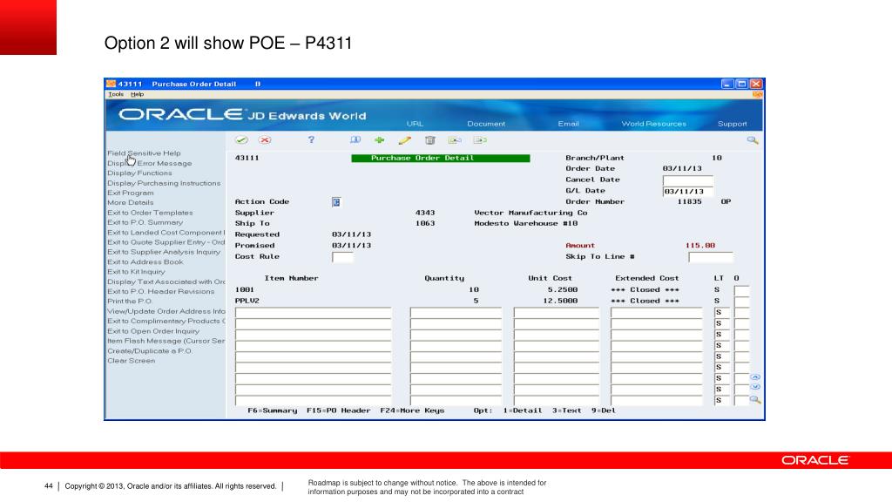
Task: Choose Exit Program from side menu
Action: pyautogui.click(x=131, y=193)
